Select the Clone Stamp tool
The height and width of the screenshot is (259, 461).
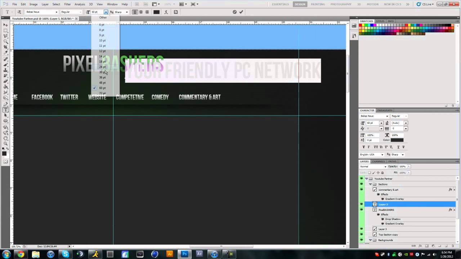pyautogui.click(x=6, y=70)
